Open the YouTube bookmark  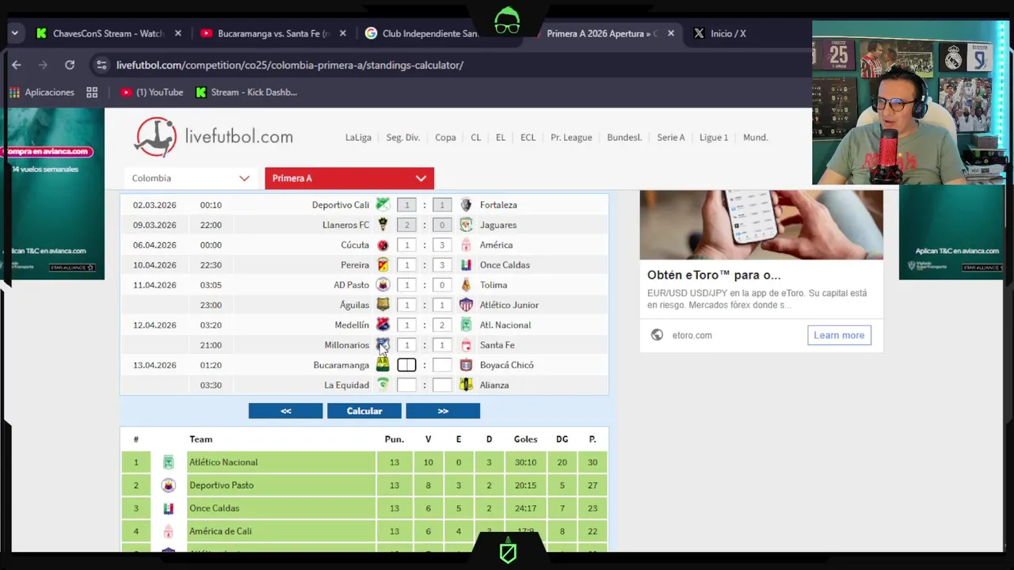pyautogui.click(x=152, y=92)
